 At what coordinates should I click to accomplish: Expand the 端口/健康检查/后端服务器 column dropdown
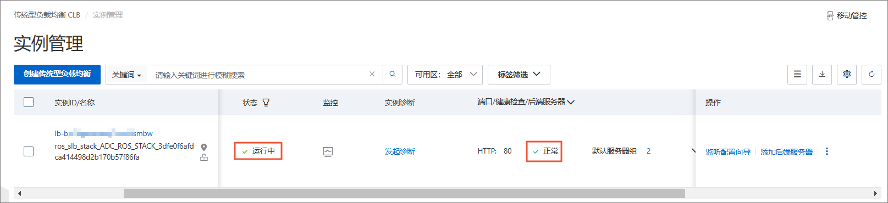[x=571, y=102]
